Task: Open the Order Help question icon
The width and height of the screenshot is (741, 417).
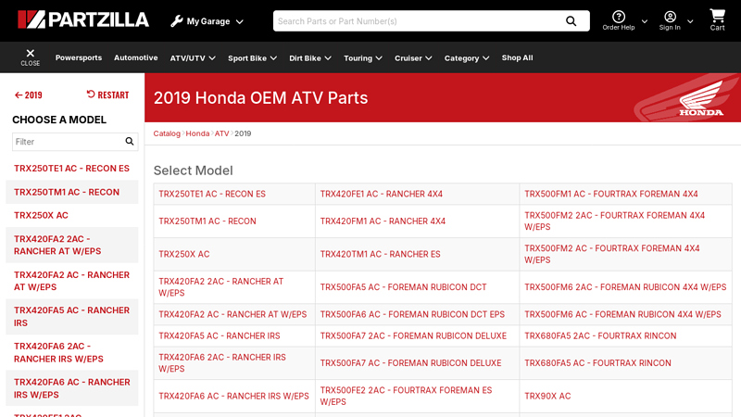Action: [618, 17]
